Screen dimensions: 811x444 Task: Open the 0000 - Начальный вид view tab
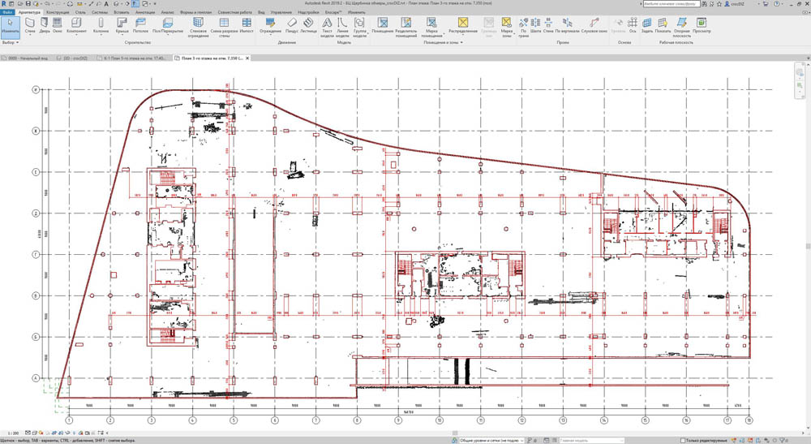pyautogui.click(x=27, y=58)
